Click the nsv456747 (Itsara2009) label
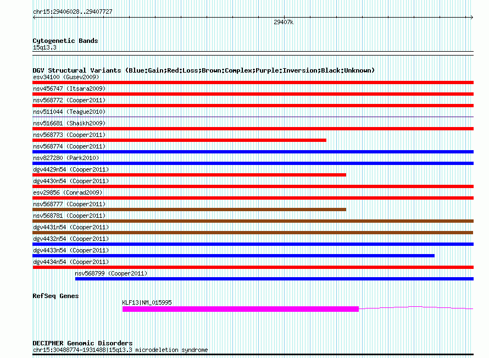Viewport: 489px width, 358px height. tap(69, 89)
